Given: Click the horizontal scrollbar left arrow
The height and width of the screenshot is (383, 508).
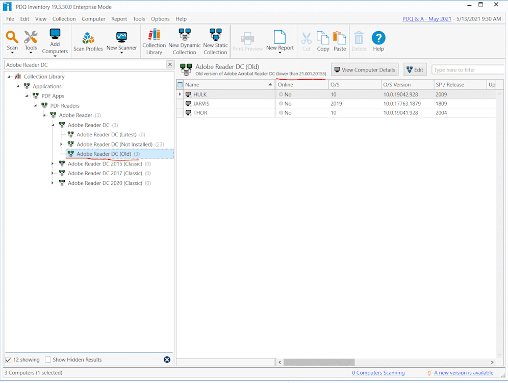Looking at the screenshot, I should [x=280, y=362].
